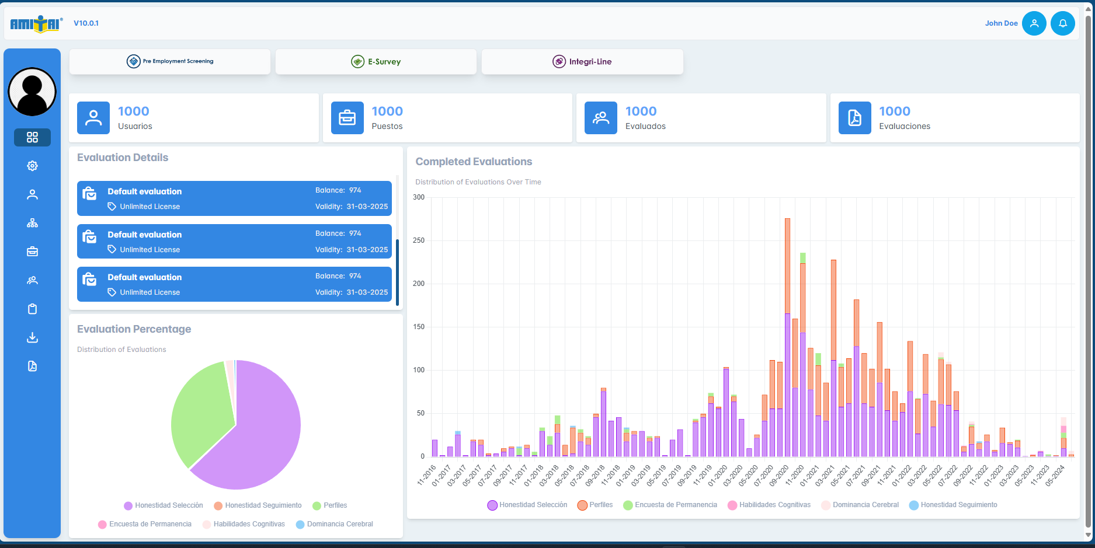Open the first Default evaluation card
This screenshot has width=1095, height=548.
[234, 198]
